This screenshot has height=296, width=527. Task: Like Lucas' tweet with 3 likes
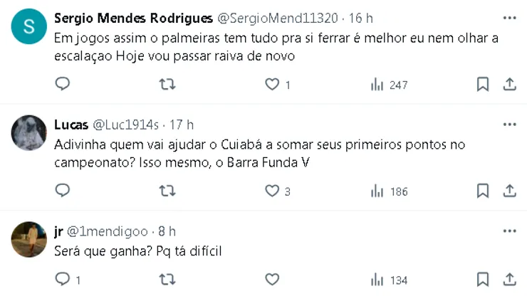point(272,191)
